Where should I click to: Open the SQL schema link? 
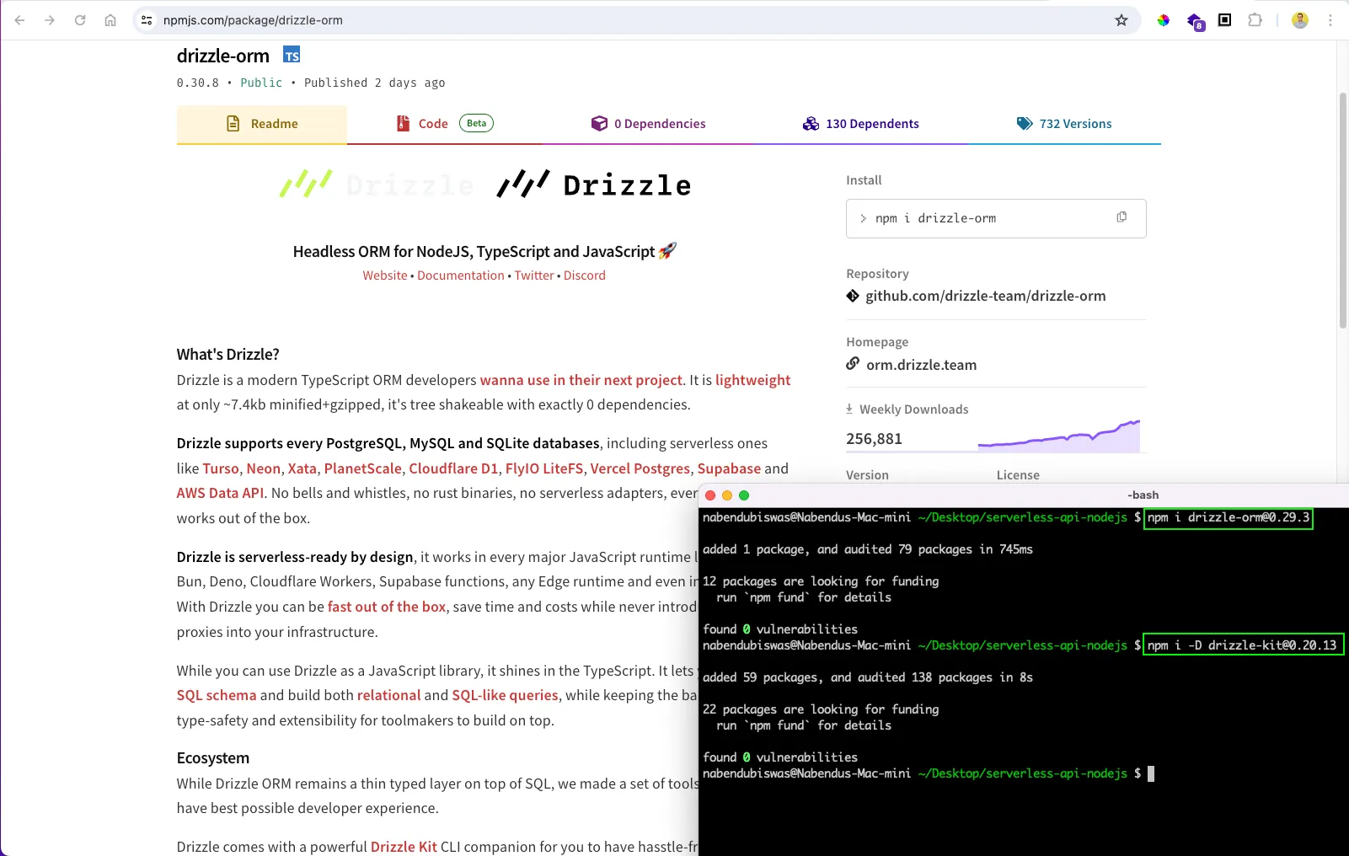click(x=217, y=695)
